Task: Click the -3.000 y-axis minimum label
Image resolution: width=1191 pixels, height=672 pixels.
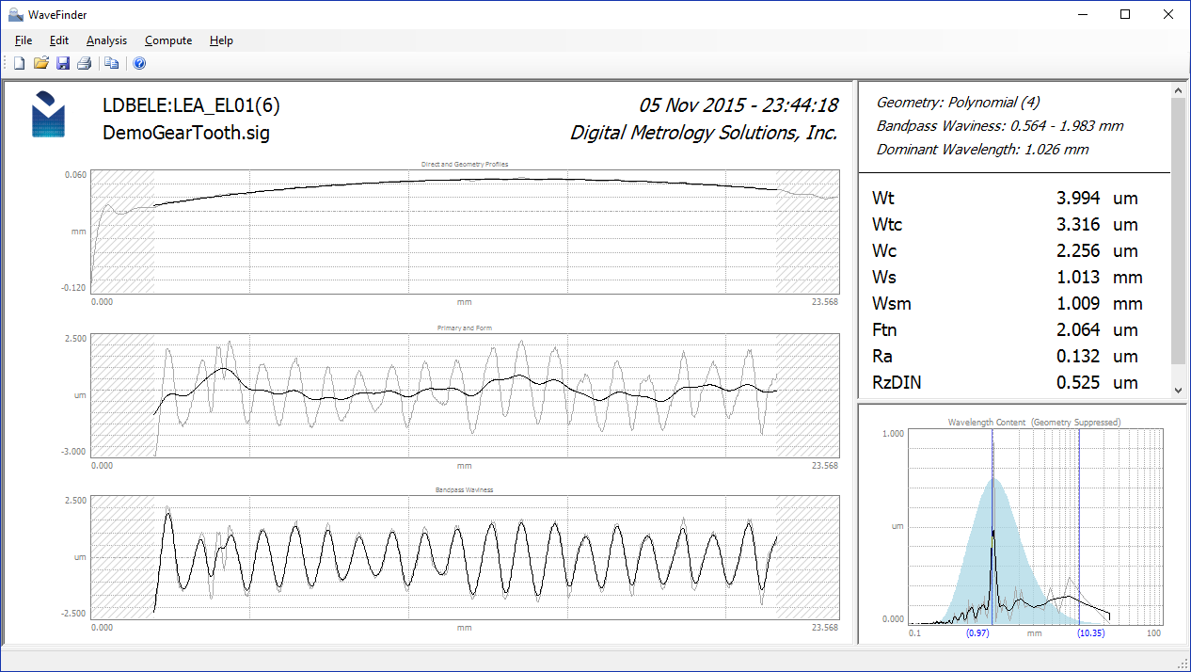Action: click(x=74, y=452)
